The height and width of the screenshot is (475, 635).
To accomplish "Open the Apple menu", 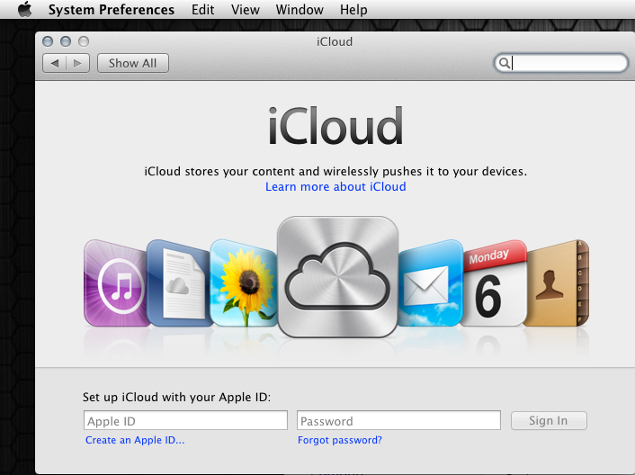I will point(25,9).
